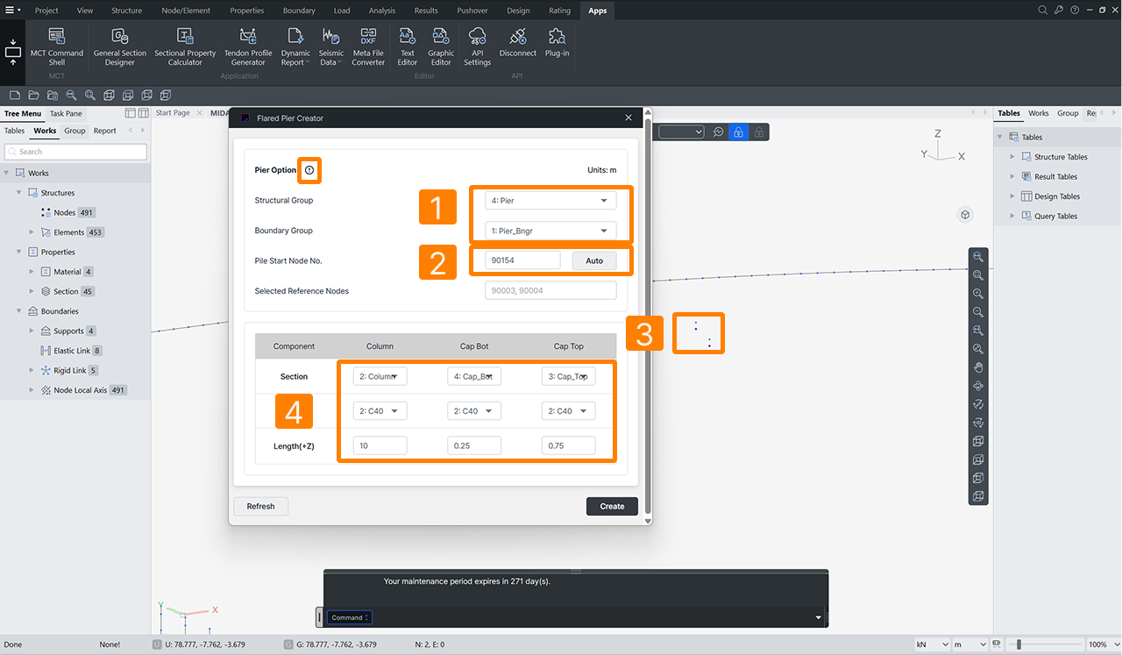The image size is (1122, 655).
Task: Open the Boundary Group dropdown
Action: coord(550,231)
